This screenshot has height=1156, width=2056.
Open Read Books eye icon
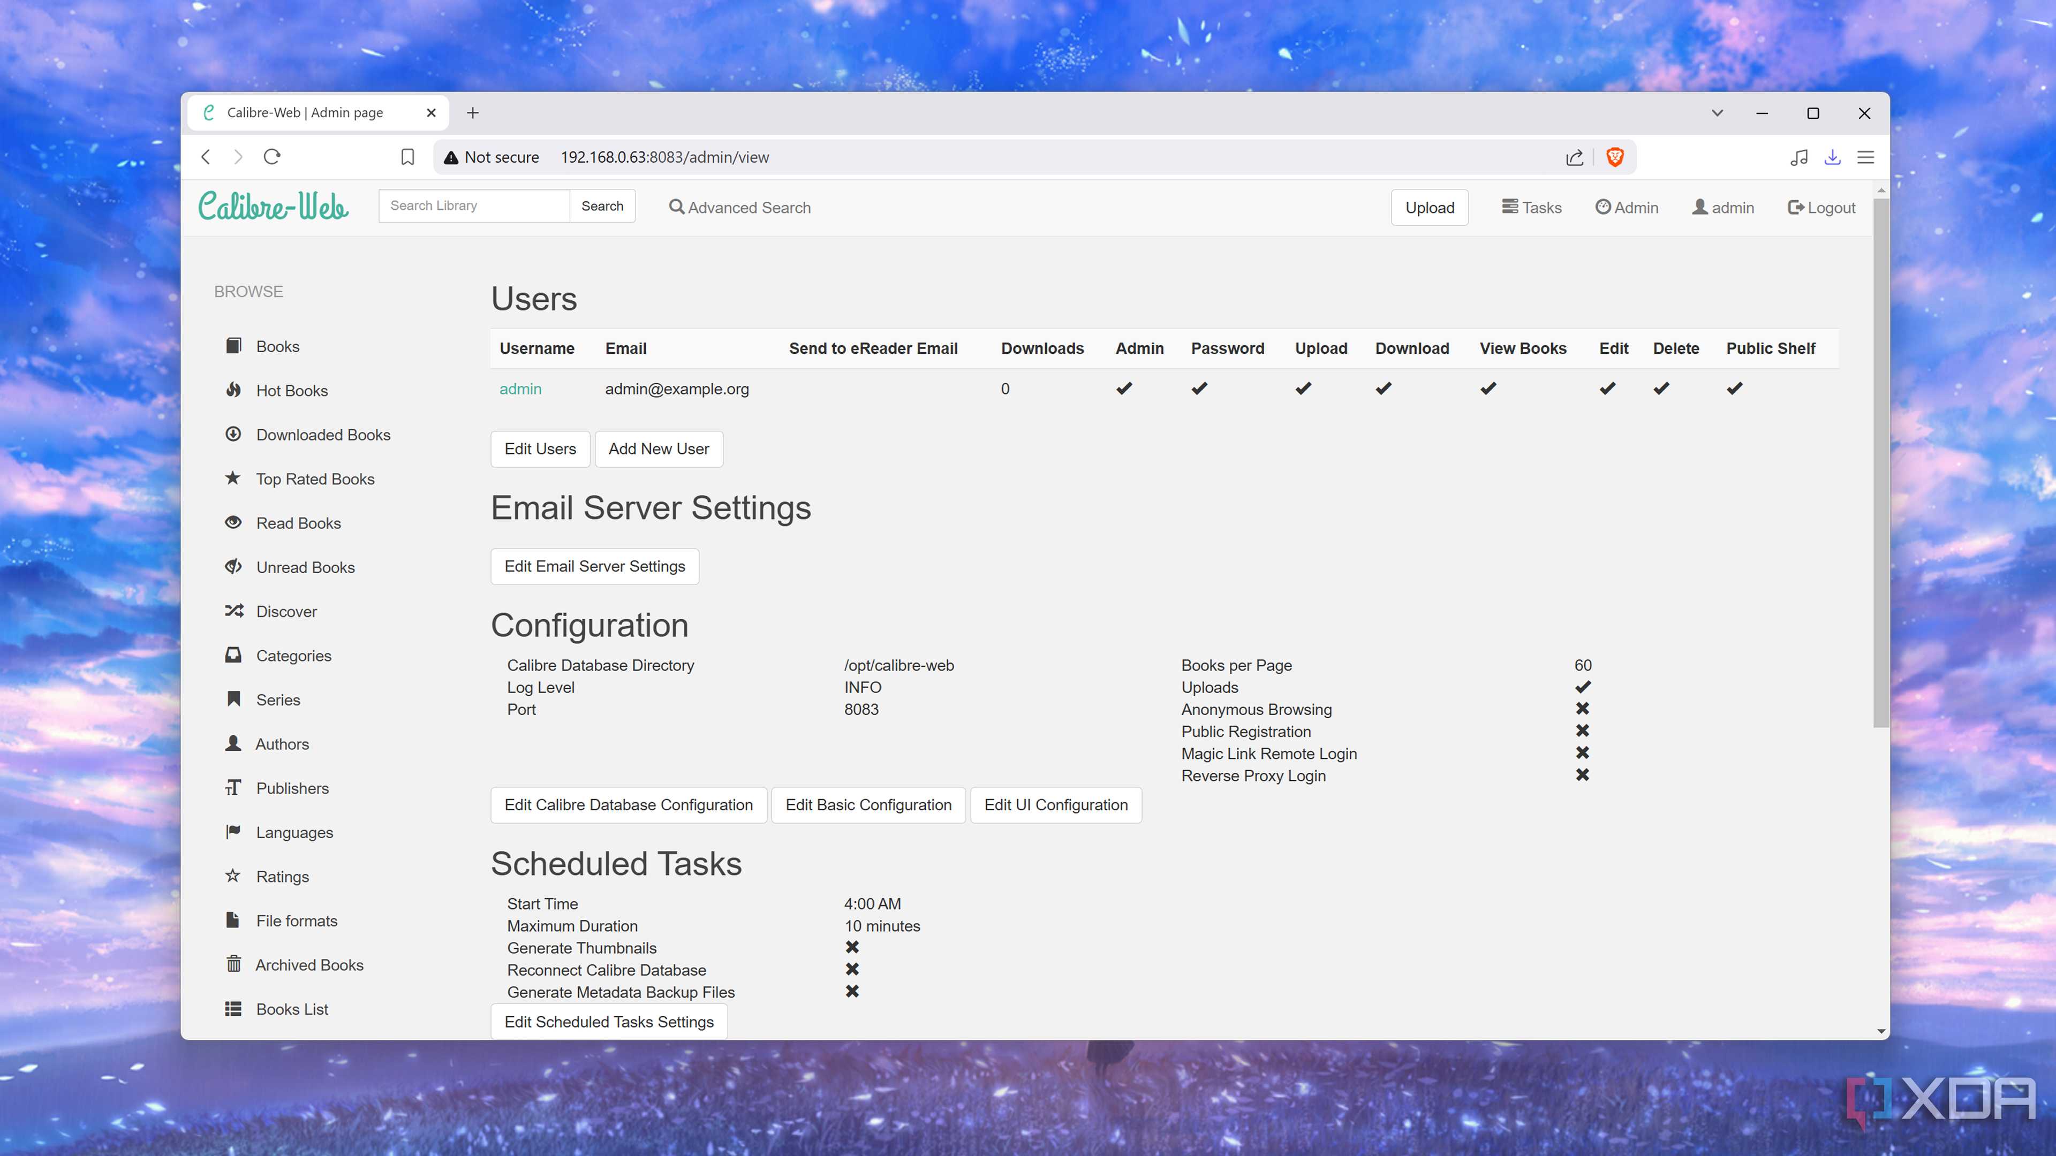(233, 522)
